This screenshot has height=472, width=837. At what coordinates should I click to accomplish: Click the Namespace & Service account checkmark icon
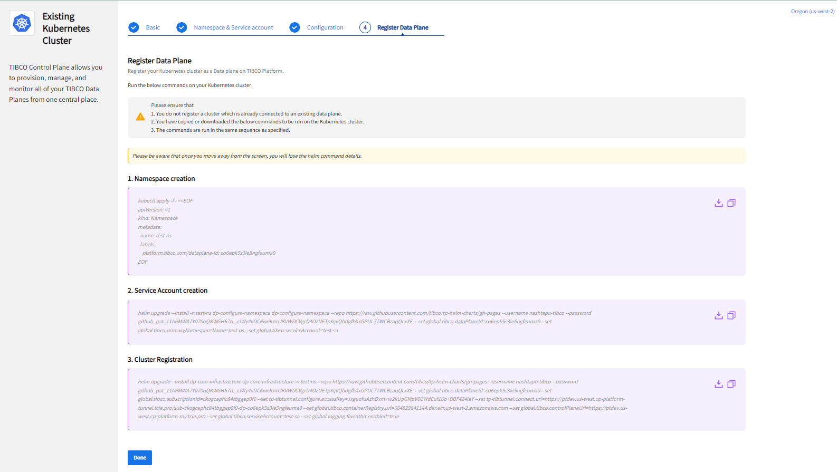182,27
